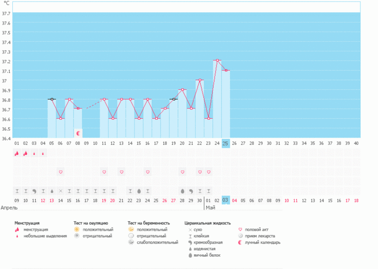The image size is (378, 269).
Task: Click legend text кремообразная
Action: (x=208, y=242)
